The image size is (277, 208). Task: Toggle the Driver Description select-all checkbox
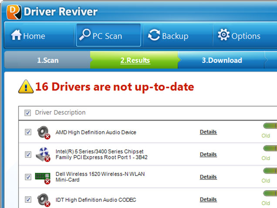pos(28,113)
